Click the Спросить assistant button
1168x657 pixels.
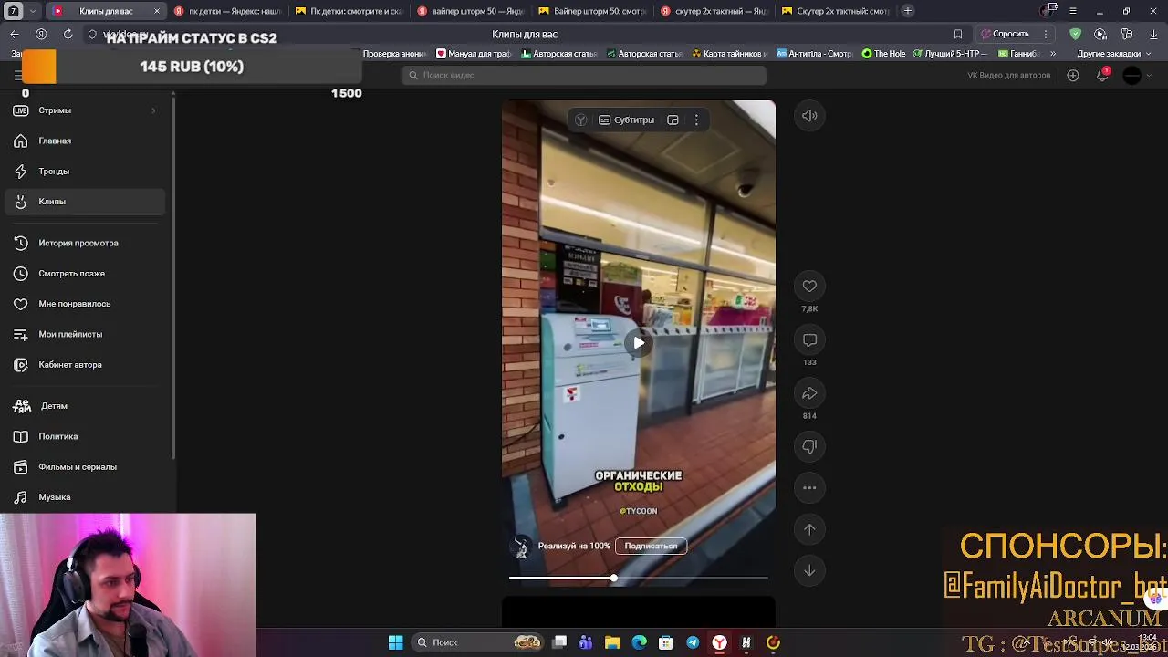tap(1005, 34)
